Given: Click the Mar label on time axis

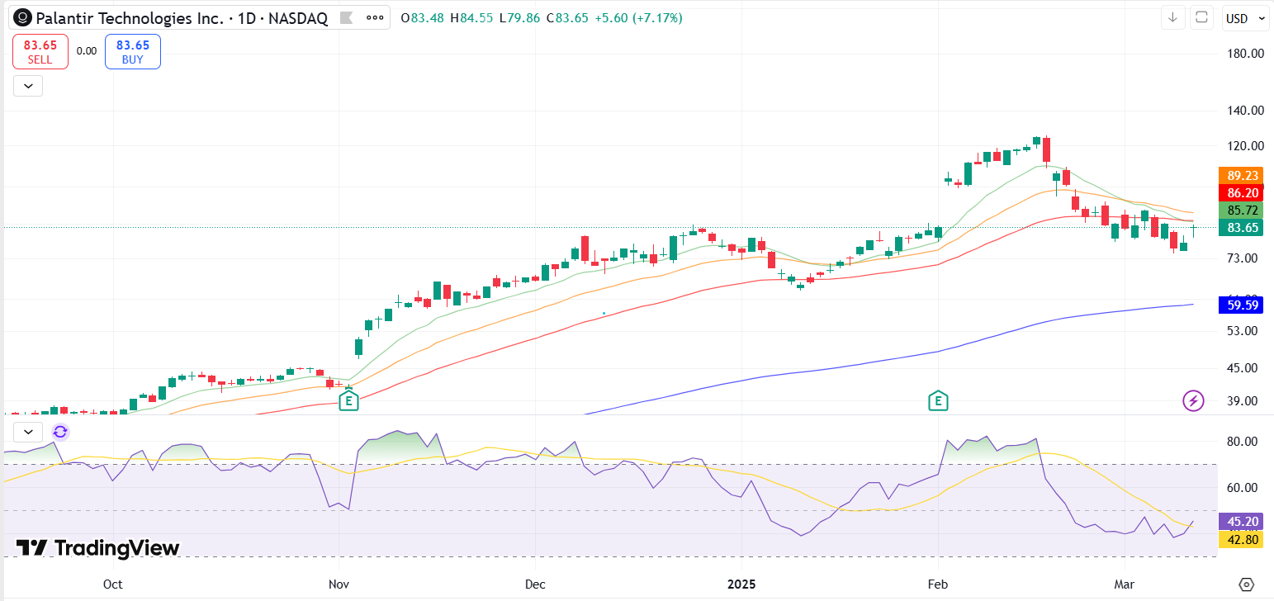Looking at the screenshot, I should (1124, 584).
